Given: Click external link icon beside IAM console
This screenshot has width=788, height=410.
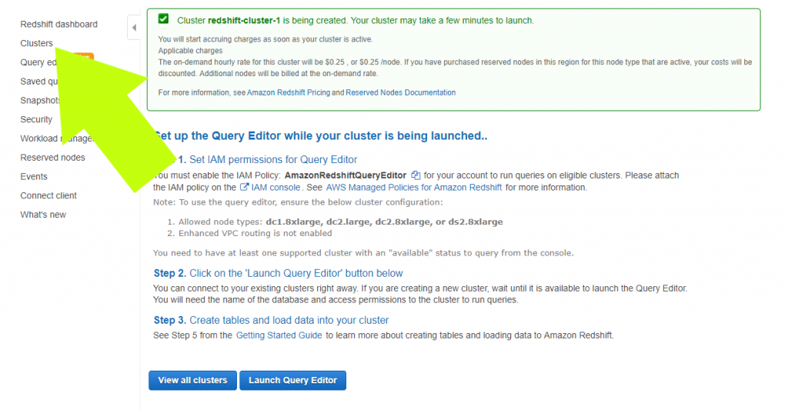Looking at the screenshot, I should [x=244, y=187].
